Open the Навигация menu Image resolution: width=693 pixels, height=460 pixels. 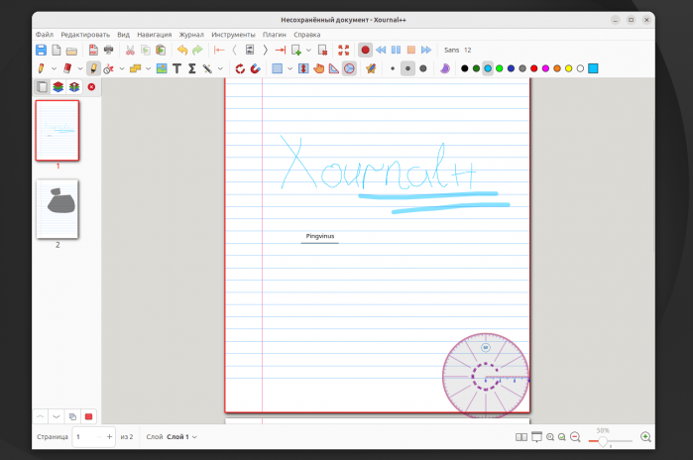[155, 35]
